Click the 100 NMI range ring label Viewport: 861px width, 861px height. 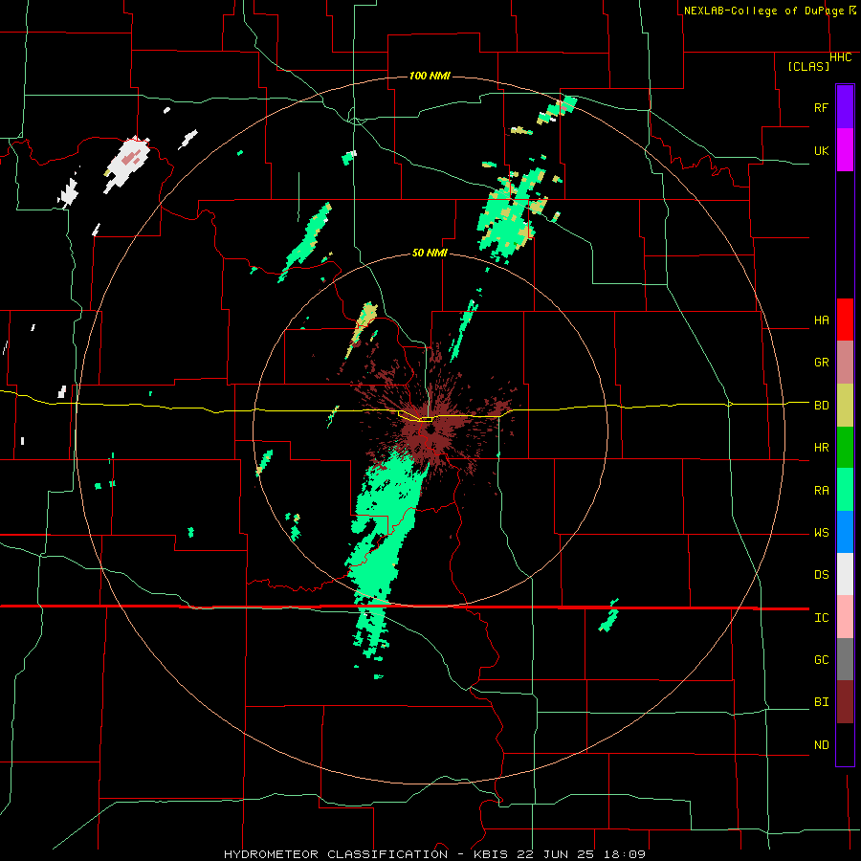pyautogui.click(x=430, y=76)
